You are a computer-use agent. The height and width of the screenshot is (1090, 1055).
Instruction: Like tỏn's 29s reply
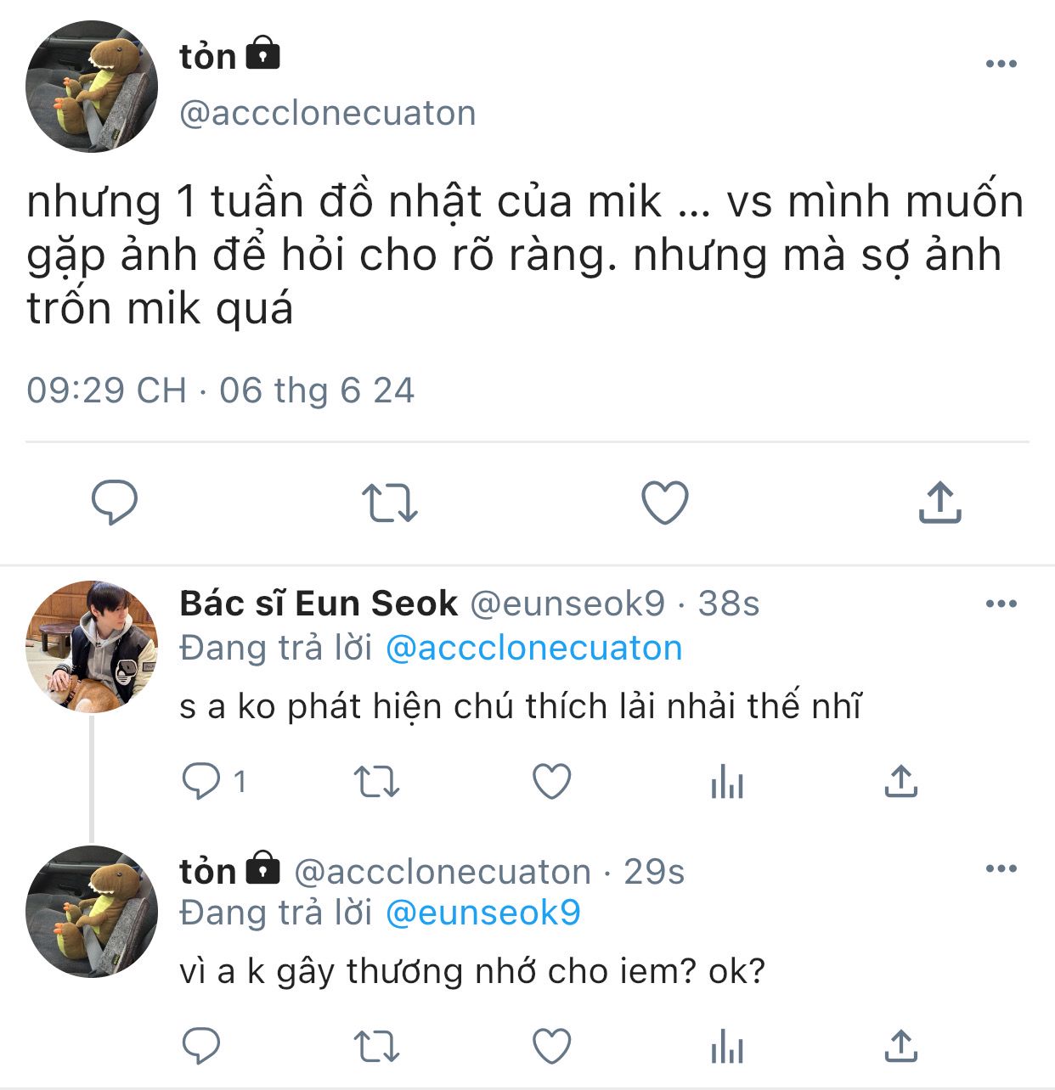(552, 1046)
